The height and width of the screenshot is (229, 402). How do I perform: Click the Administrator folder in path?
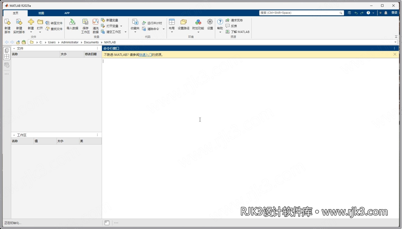click(x=70, y=42)
